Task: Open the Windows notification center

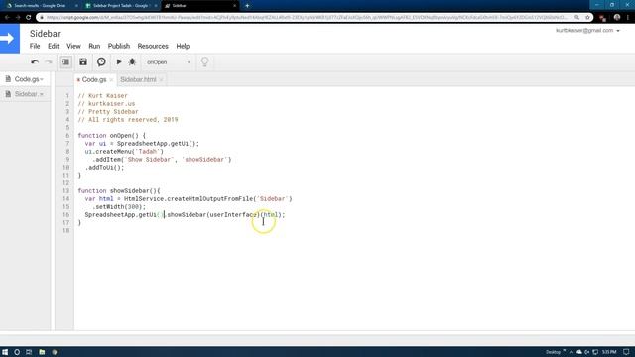Action: pos(626,352)
